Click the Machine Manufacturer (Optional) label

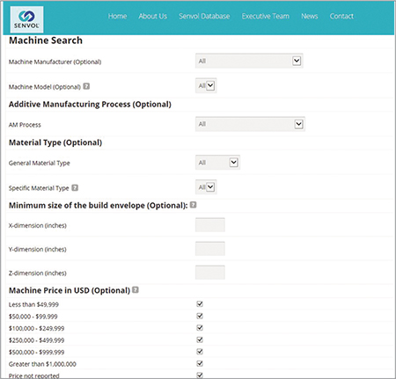pyautogui.click(x=55, y=62)
